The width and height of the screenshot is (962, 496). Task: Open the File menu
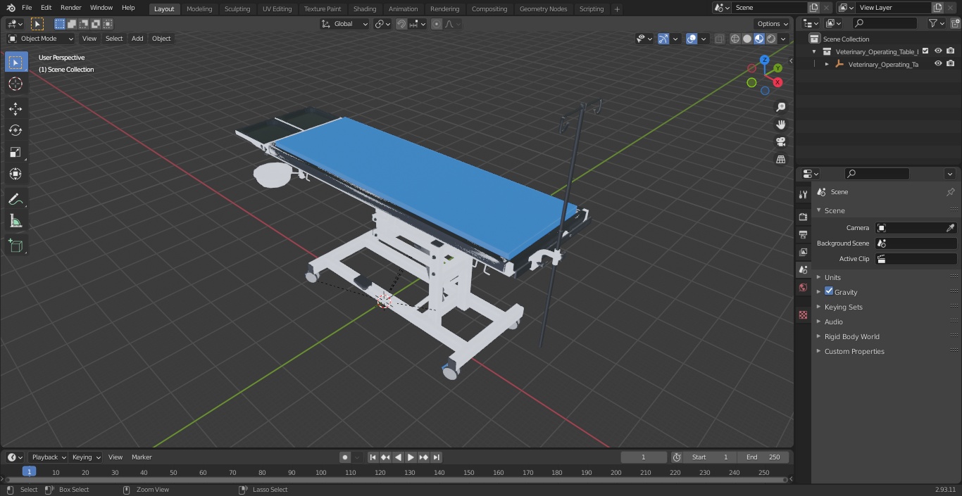(27, 8)
